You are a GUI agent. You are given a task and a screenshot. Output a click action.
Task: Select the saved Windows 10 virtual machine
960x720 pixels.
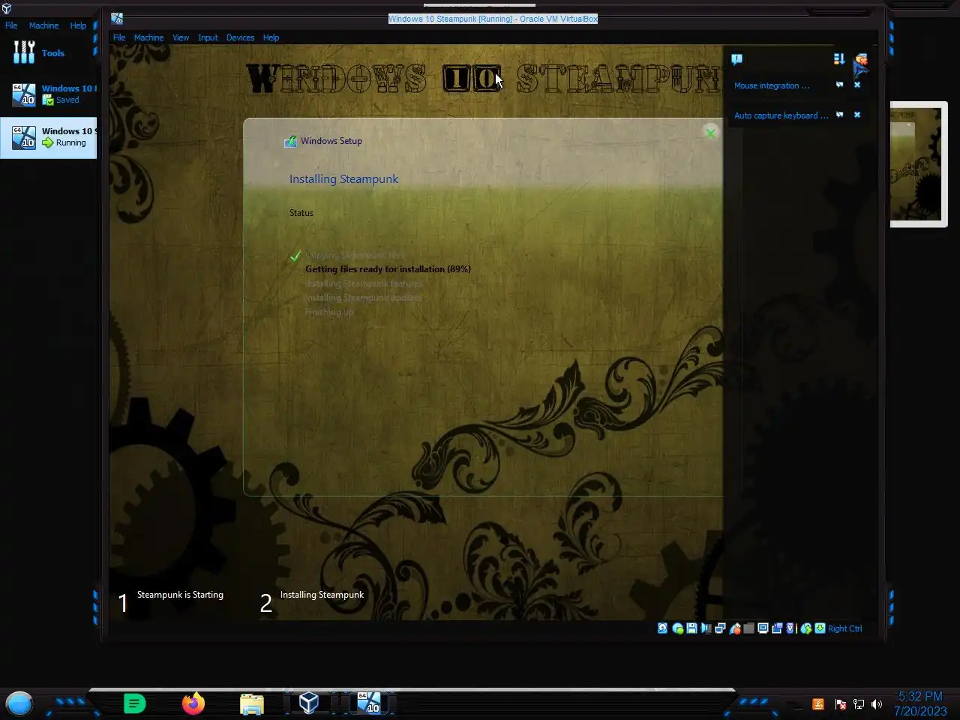[x=48, y=94]
